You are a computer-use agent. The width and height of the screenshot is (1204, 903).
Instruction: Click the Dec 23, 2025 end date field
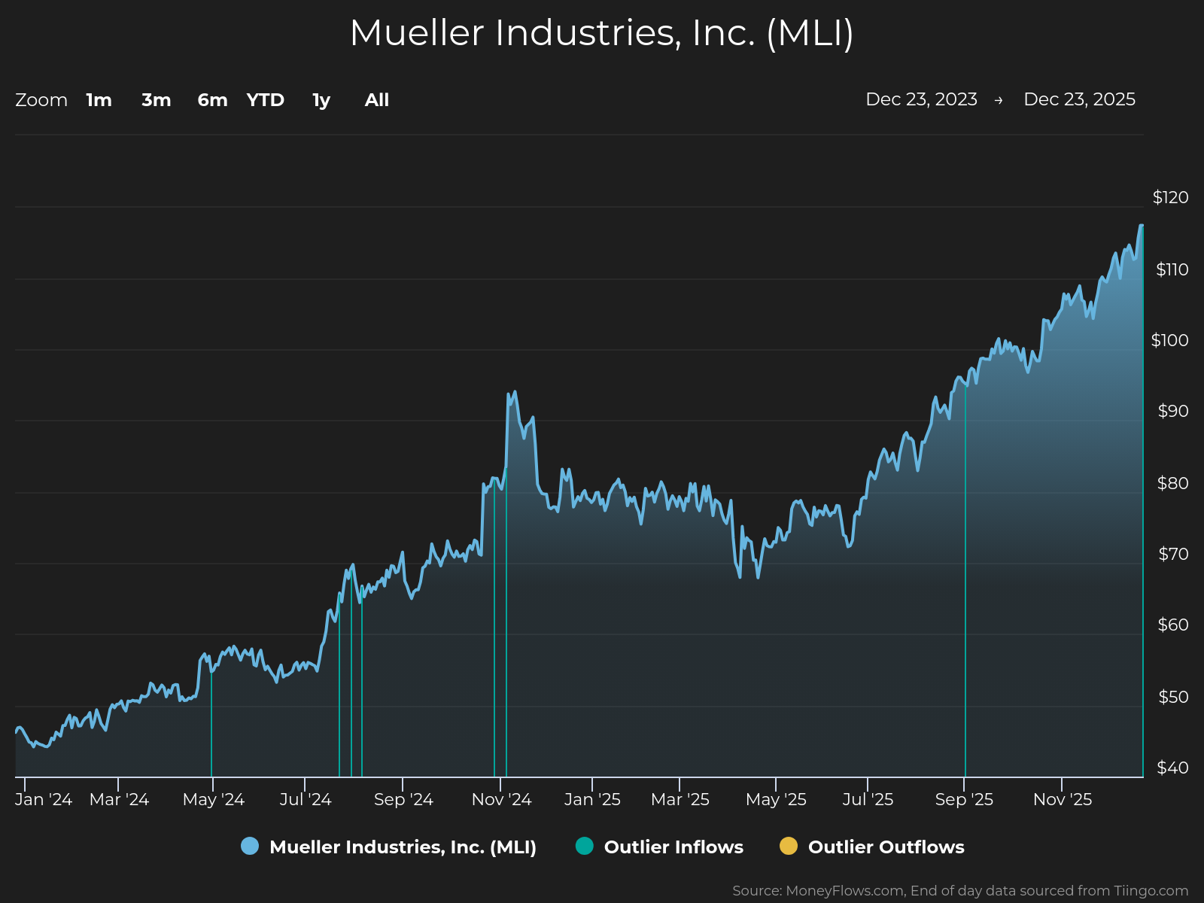1079,99
